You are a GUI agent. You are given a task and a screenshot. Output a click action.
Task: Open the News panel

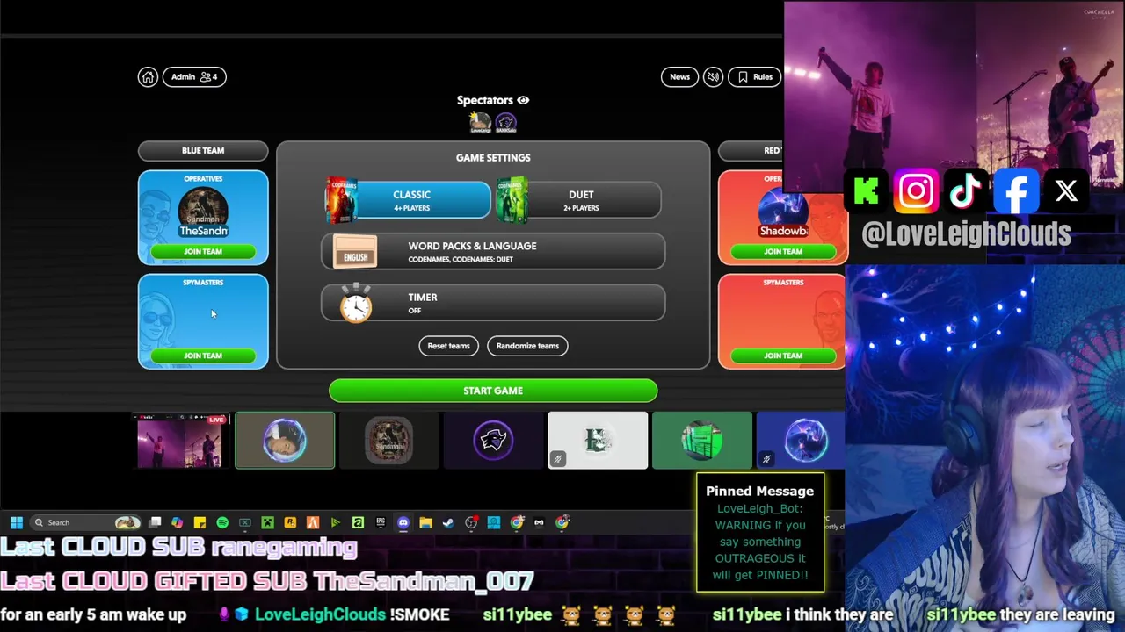tap(679, 77)
